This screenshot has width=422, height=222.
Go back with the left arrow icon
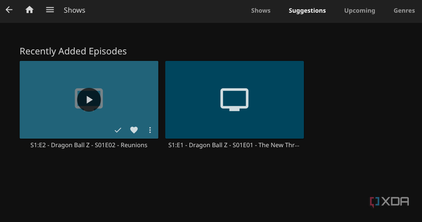[x=9, y=10]
